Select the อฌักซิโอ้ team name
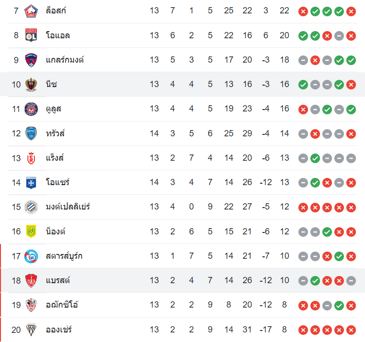Viewport: 365px width, 342px height. tap(62, 305)
